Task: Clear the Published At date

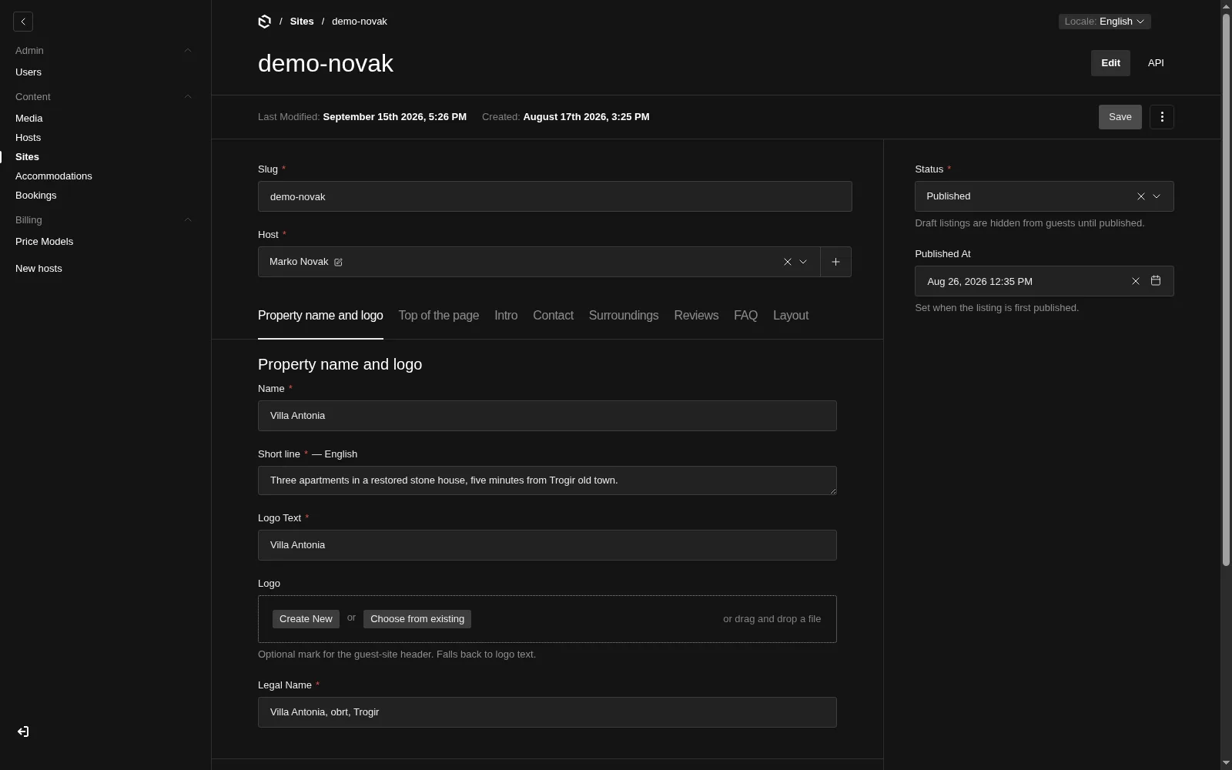Action: click(1136, 281)
